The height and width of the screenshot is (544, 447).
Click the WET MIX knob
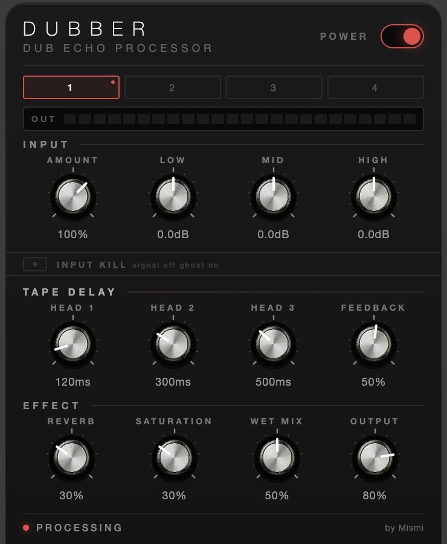[277, 457]
